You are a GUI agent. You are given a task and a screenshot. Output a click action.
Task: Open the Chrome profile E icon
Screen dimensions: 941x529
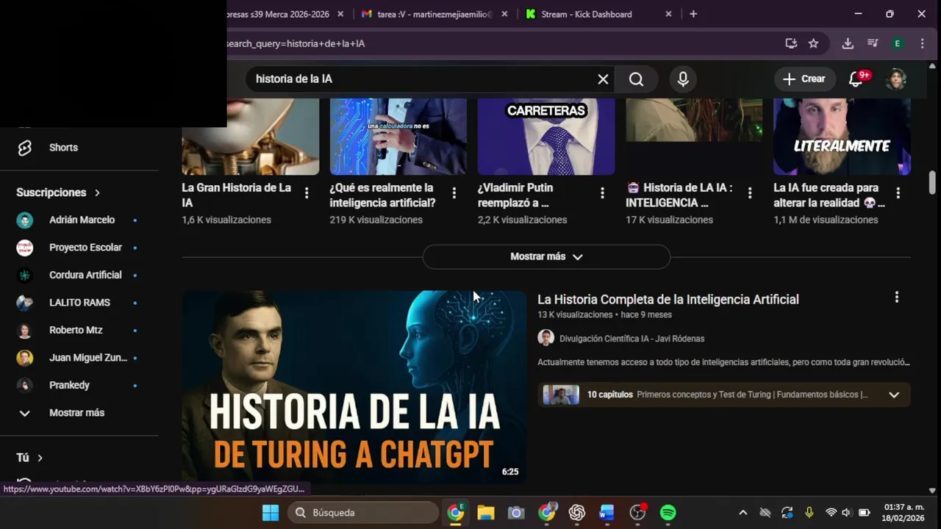click(x=897, y=43)
